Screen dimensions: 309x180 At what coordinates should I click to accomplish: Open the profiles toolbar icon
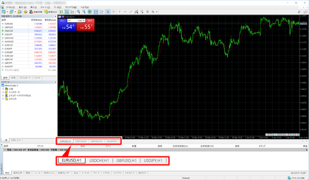click(x=12, y=12)
